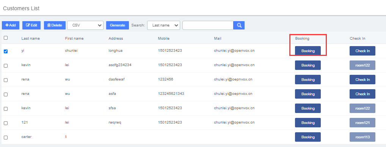386x147 pixels.
Task: Click the room113 button
Action: pos(362,137)
